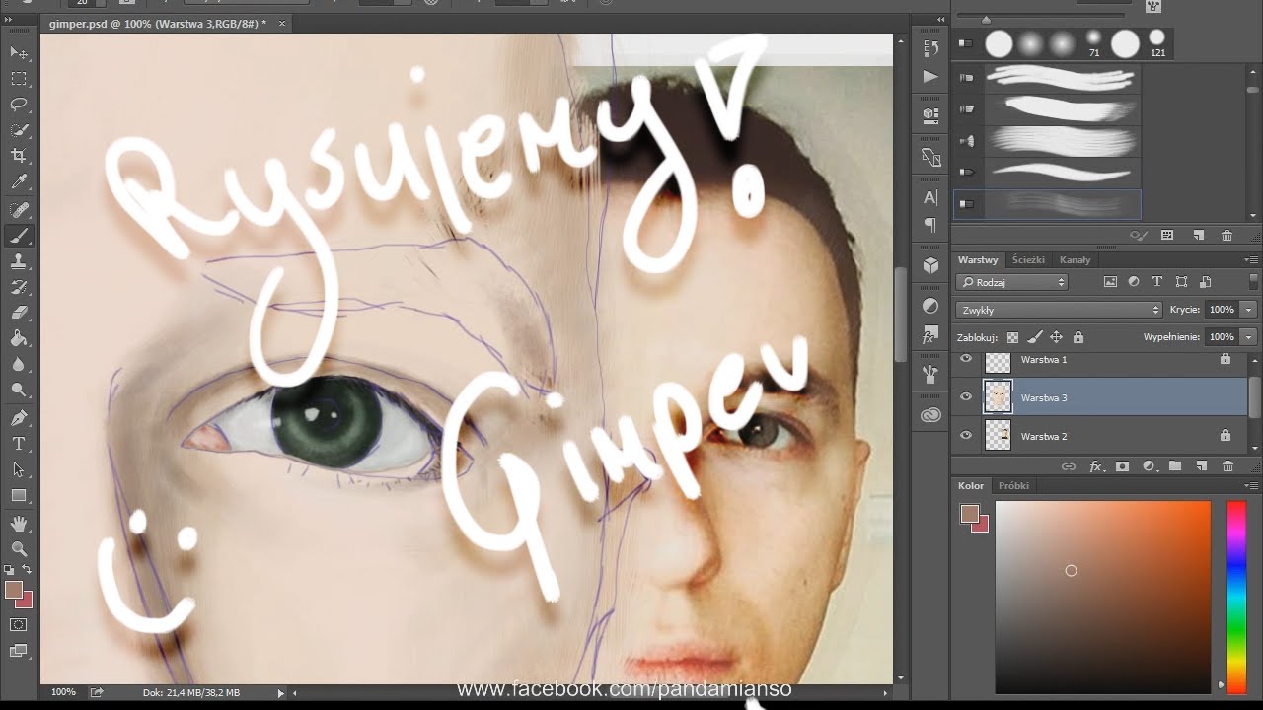Open the Kolor panel flyout menu
This screenshot has width=1263, height=710.
point(1251,486)
